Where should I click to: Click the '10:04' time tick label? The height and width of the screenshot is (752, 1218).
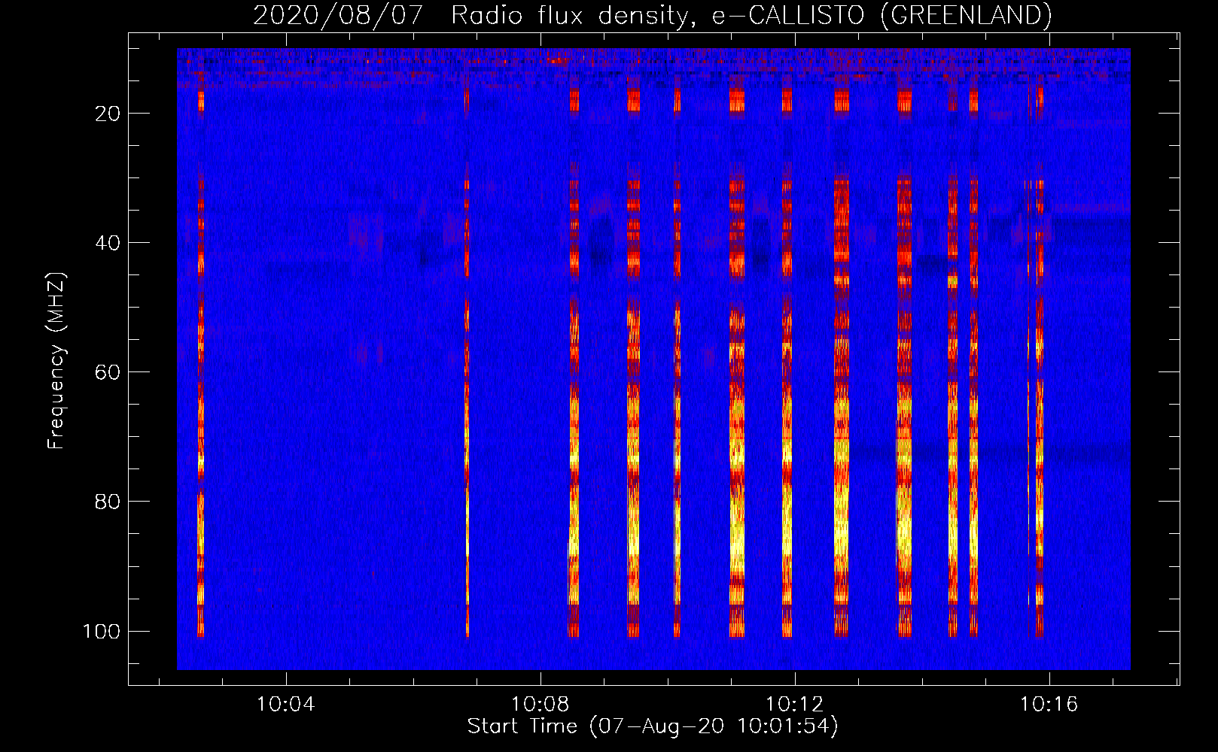(x=285, y=705)
